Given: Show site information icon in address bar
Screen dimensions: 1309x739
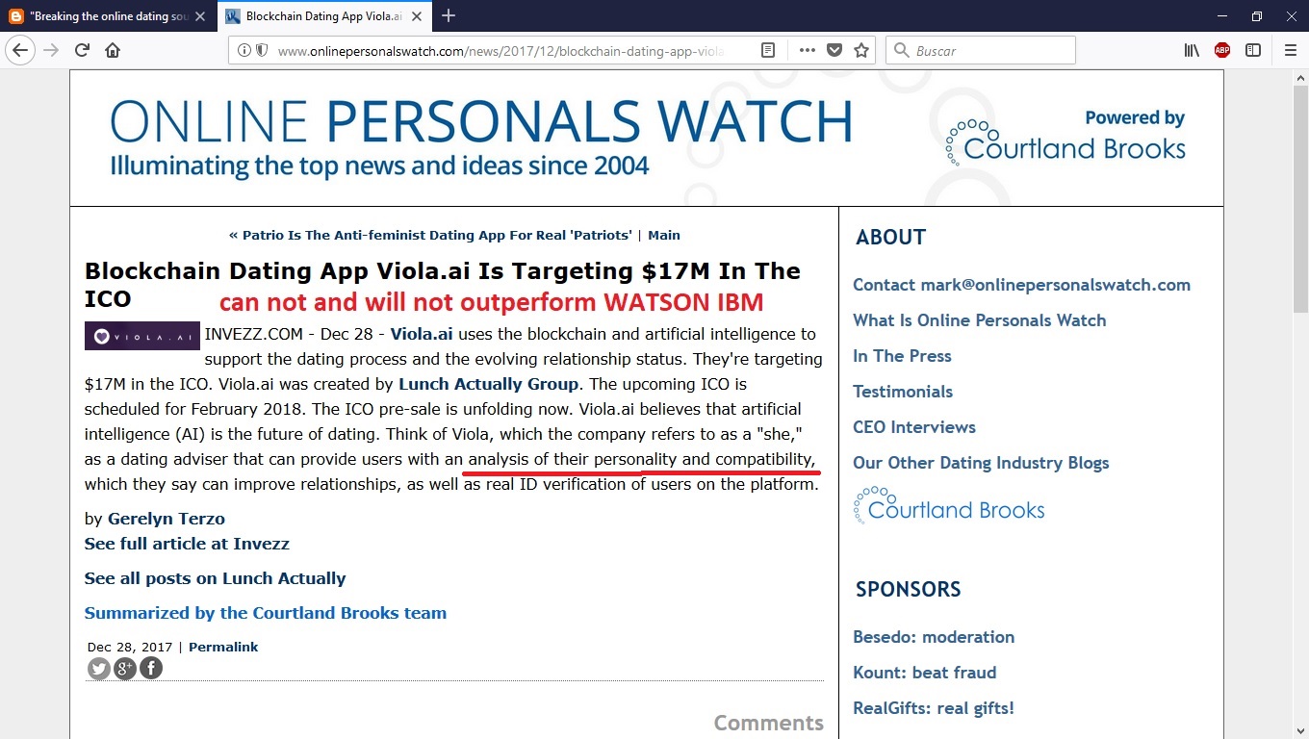Looking at the screenshot, I should click(x=244, y=50).
